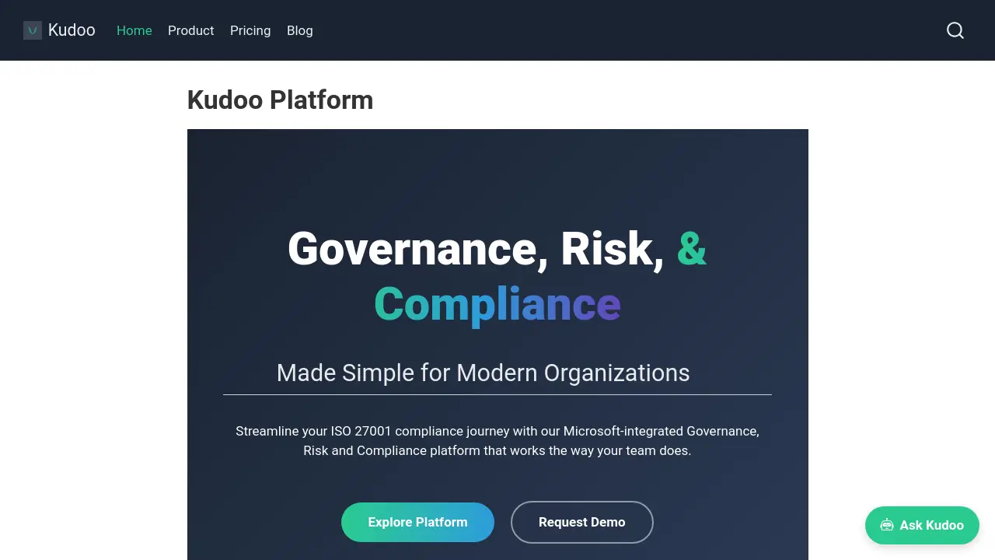
Task: Navigate to the Blog section
Action: [x=300, y=30]
